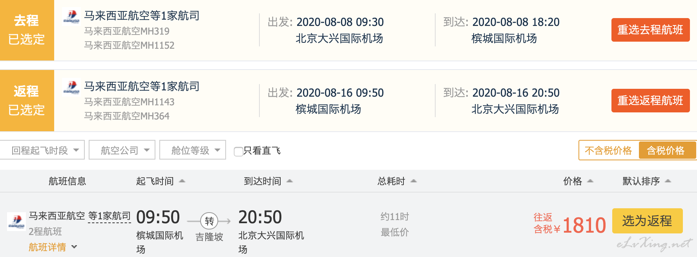Switch to 不含税价格 price display
Screen dimensions: 697x257
[x=608, y=151]
